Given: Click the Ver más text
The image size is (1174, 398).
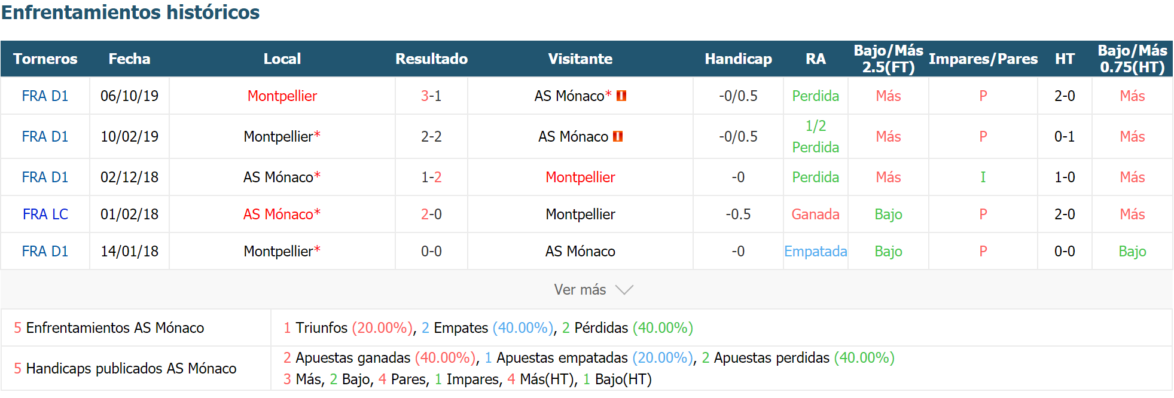Looking at the screenshot, I should pos(580,290).
